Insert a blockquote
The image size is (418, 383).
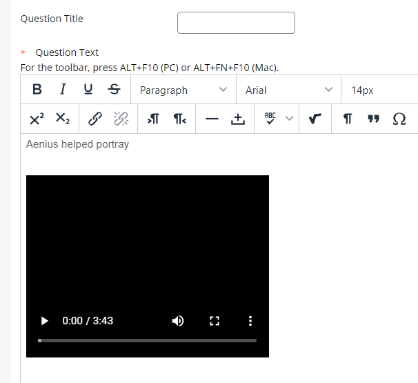[x=373, y=119]
